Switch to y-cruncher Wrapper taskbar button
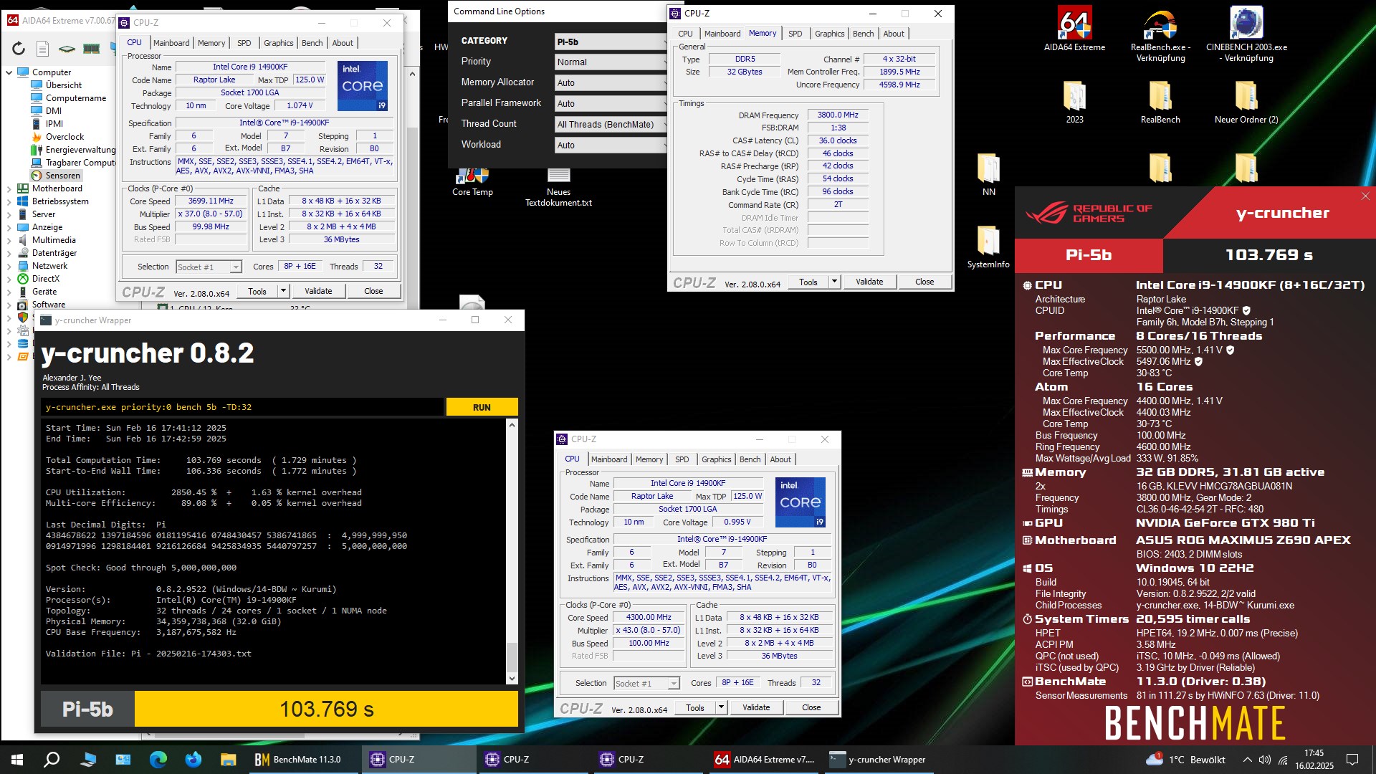The height and width of the screenshot is (774, 1376). tap(878, 760)
